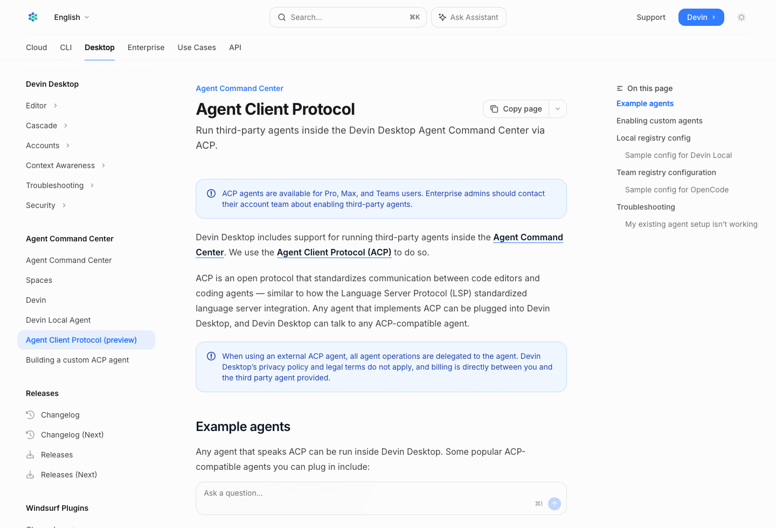Click the Releases (Next) download icon

[30, 475]
